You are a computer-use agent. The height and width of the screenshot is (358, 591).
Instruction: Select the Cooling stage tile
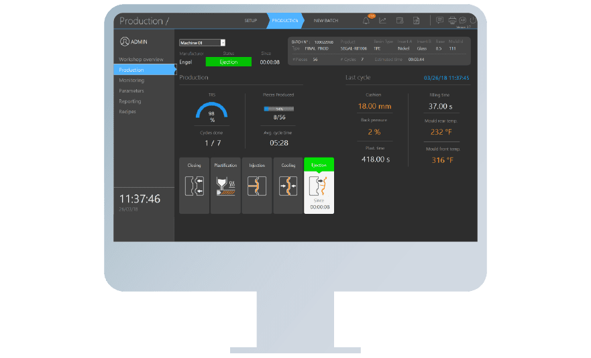(288, 186)
